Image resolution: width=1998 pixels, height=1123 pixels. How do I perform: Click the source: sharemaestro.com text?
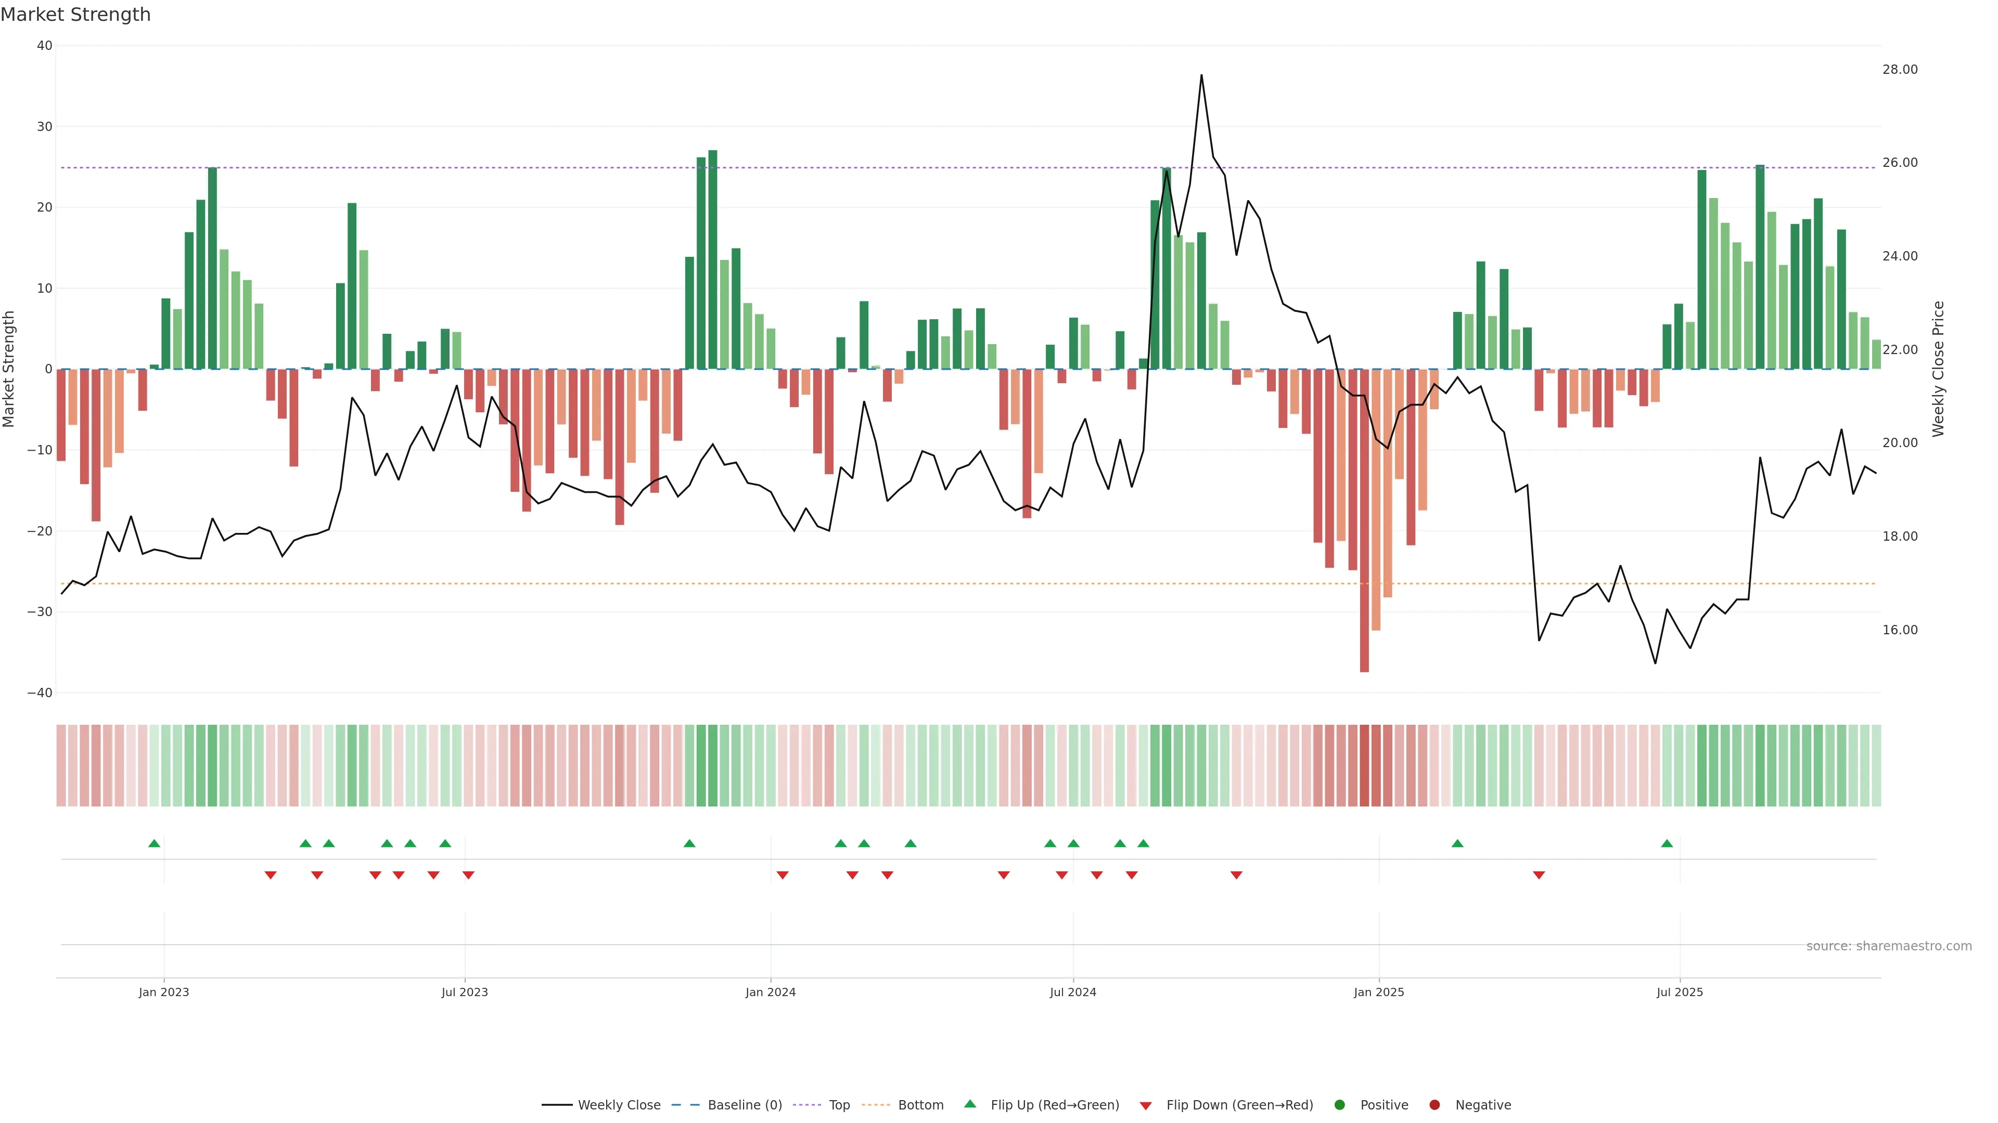[x=1889, y=946]
